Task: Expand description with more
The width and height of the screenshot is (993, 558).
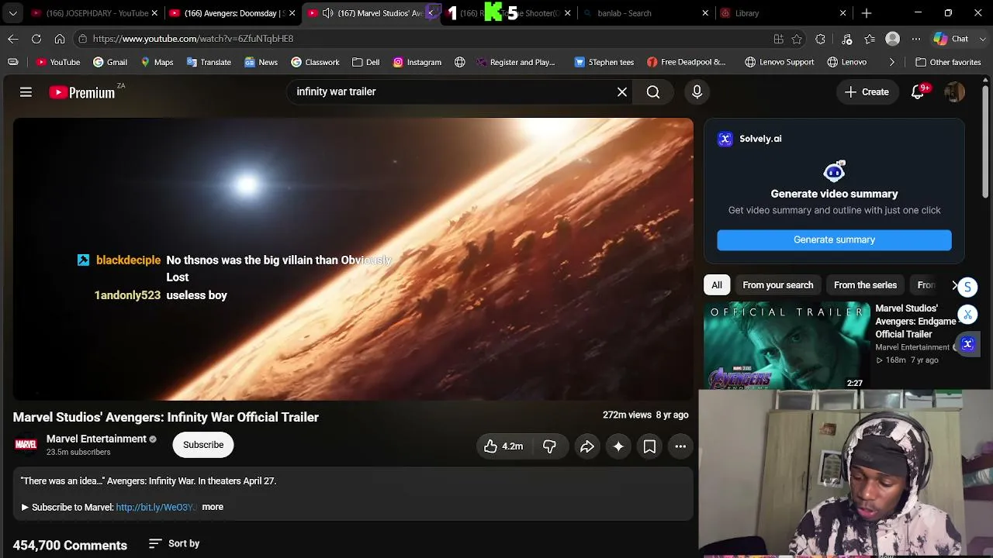Action: 213,507
